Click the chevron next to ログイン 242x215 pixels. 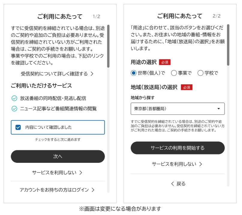pos(93,190)
